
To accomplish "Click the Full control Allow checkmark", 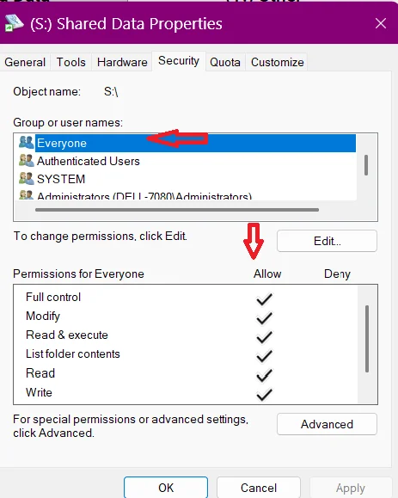I will coord(264,298).
